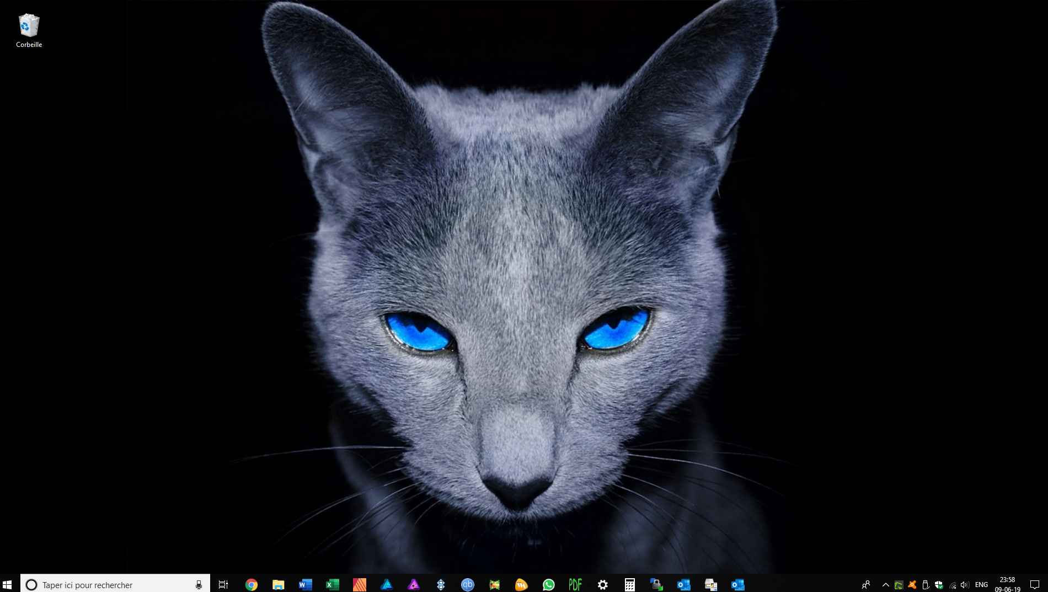Open Affinity Photo purple triangle icon
Screen dimensions: 1048x592
point(414,585)
